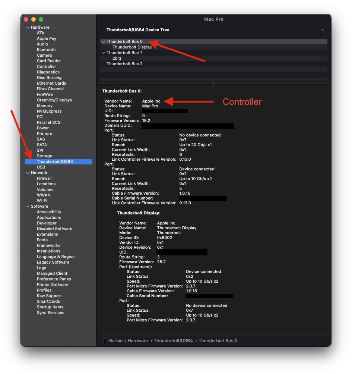Select Developer under Software
Image resolution: width=352 pixels, height=374 pixels.
click(x=47, y=223)
